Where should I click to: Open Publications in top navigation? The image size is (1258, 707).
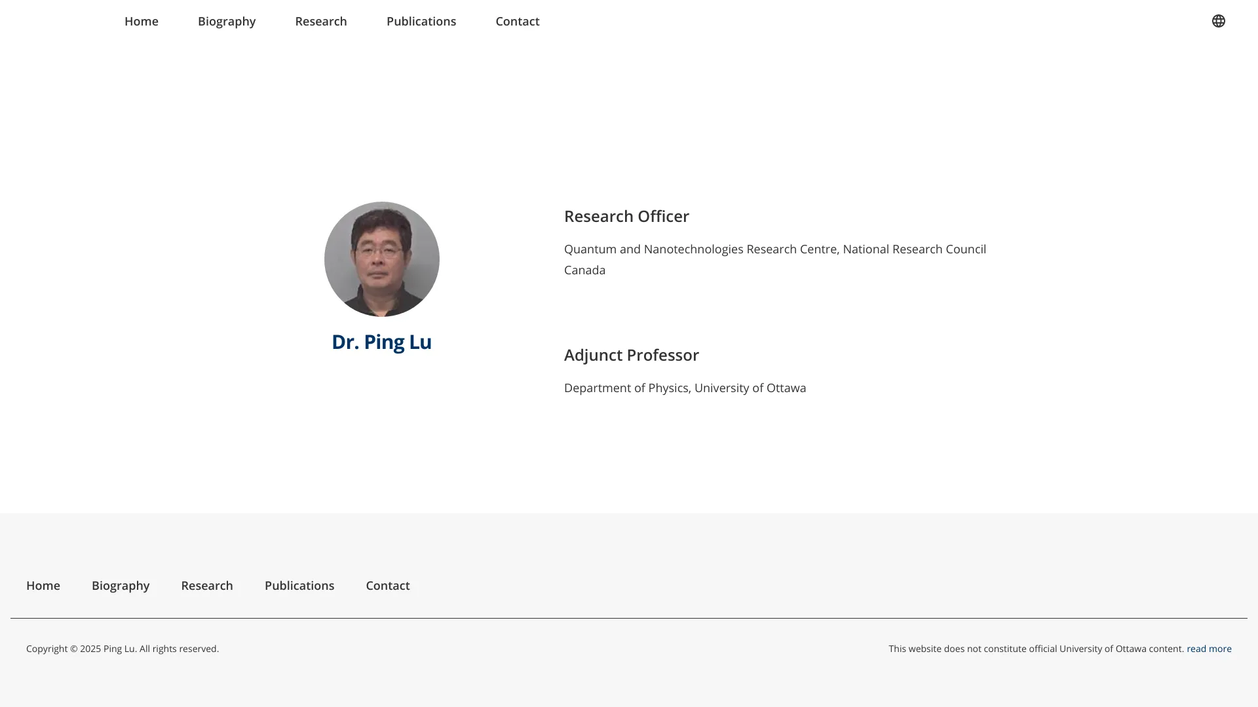[421, 21]
